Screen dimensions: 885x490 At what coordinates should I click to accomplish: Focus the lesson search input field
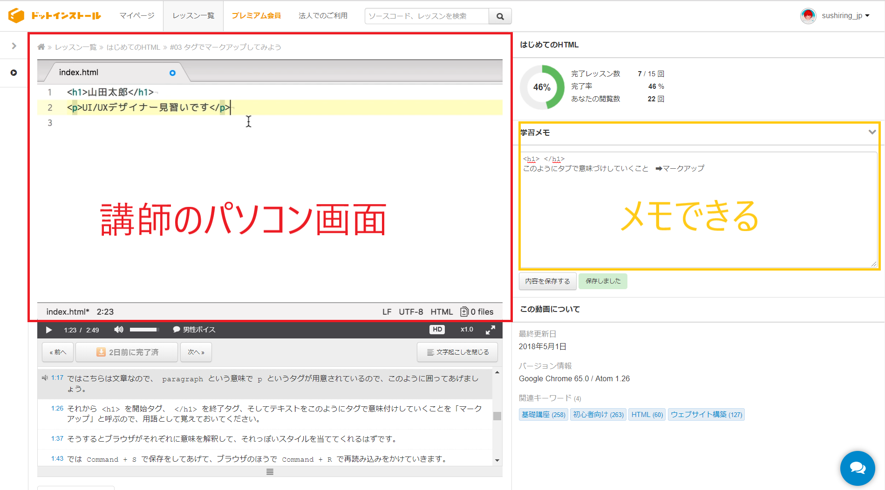point(427,16)
